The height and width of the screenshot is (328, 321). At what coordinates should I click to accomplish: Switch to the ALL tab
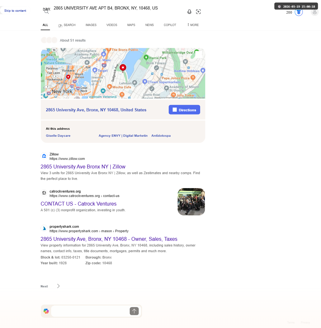coord(45,25)
